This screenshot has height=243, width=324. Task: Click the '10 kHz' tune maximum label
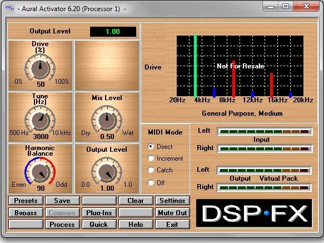click(61, 132)
